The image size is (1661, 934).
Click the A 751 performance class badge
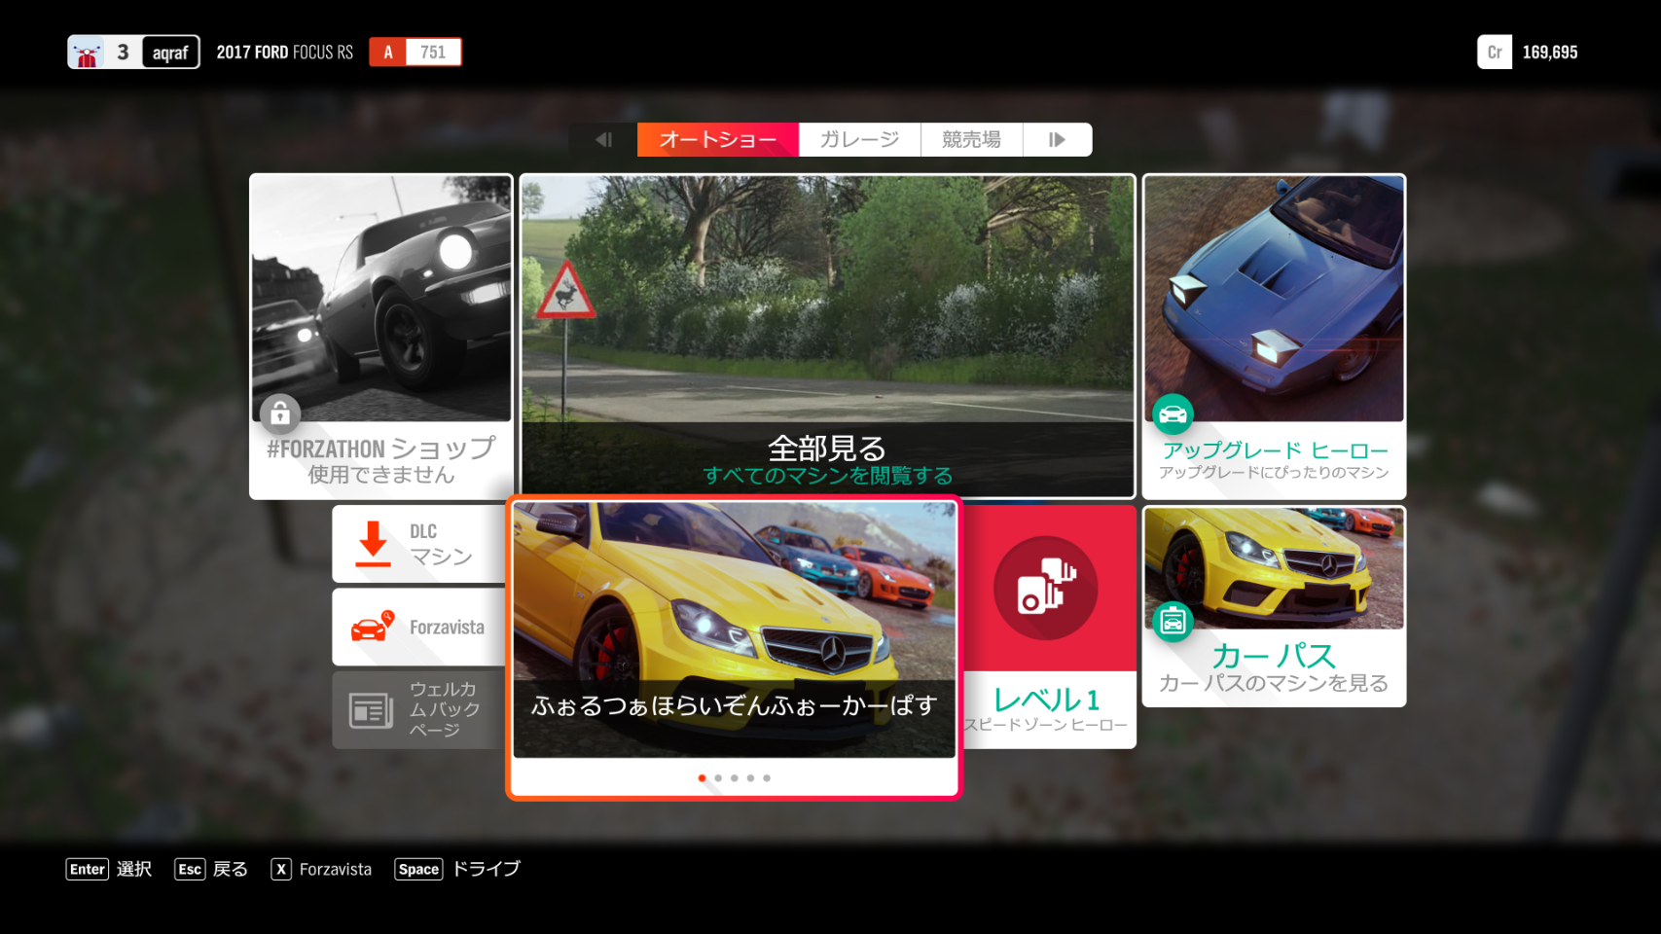415,53
